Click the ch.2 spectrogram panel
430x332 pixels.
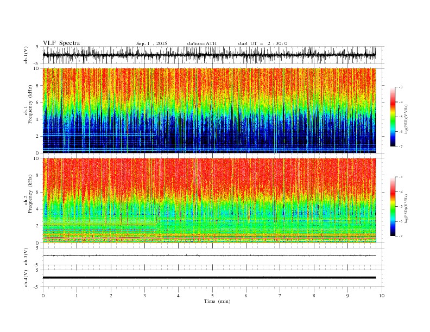[x=209, y=201]
